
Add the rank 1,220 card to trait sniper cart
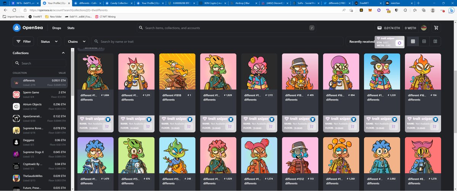pos(393,127)
